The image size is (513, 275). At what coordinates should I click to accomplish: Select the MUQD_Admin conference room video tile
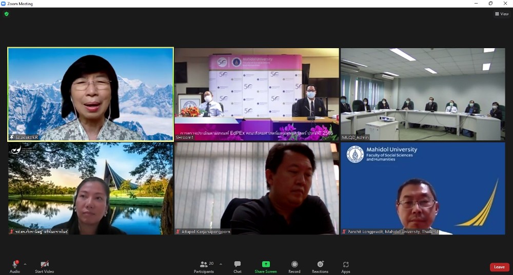coord(423,94)
